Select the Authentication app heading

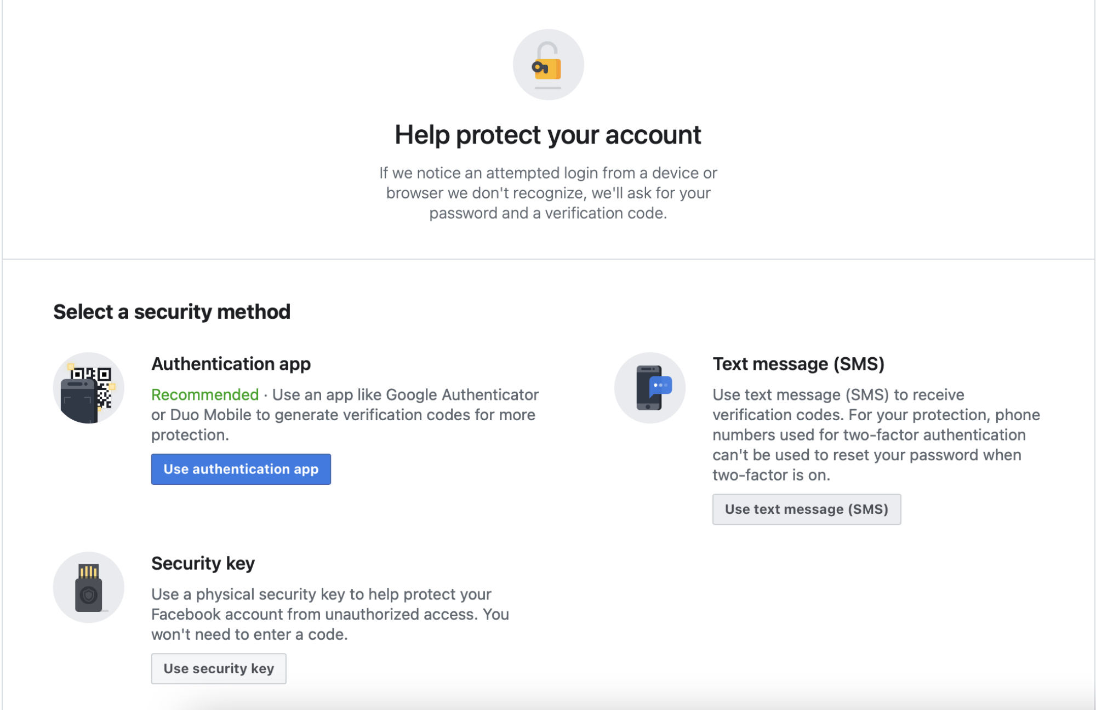click(x=231, y=363)
